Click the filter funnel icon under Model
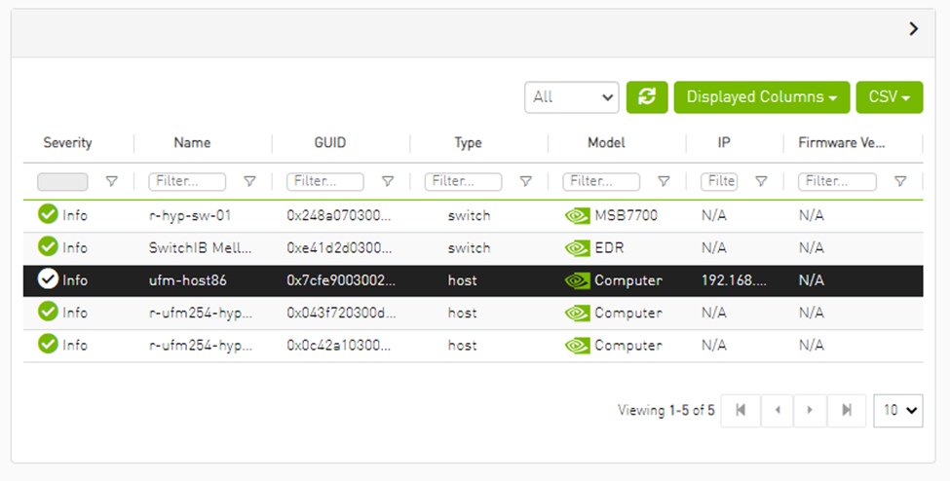The image size is (950, 481). pyautogui.click(x=664, y=181)
